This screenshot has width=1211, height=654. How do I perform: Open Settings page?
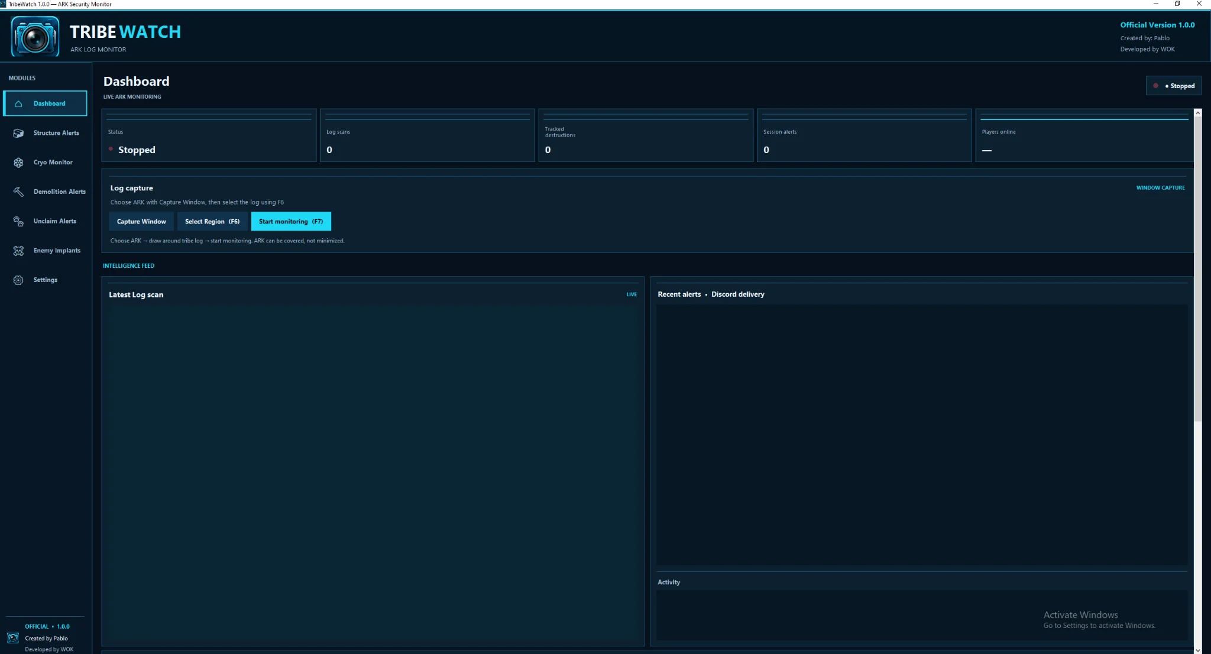[45, 280]
